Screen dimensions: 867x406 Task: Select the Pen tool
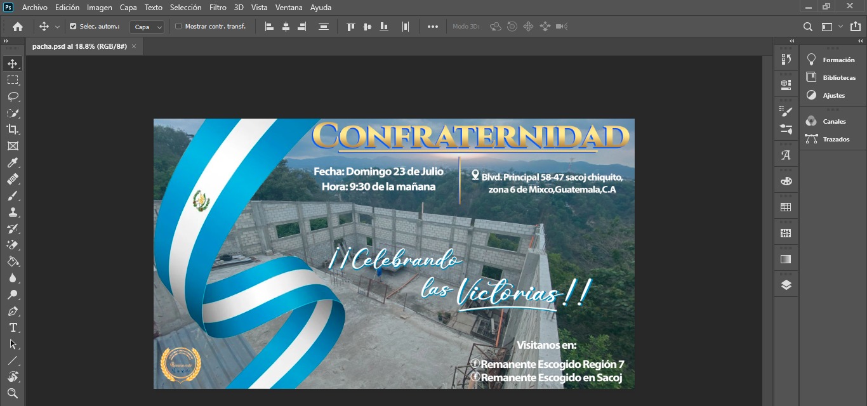pos(13,311)
